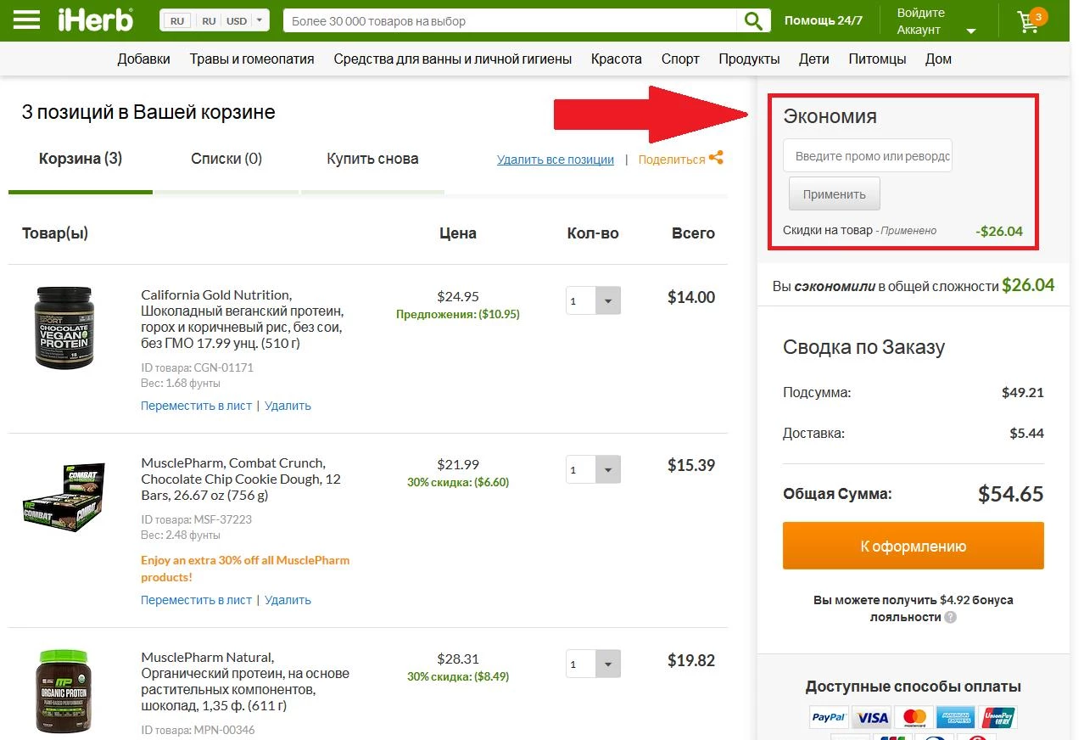Image resolution: width=1084 pixels, height=740 pixels.
Task: Click the Mastercard payment icon
Action: pos(914,717)
